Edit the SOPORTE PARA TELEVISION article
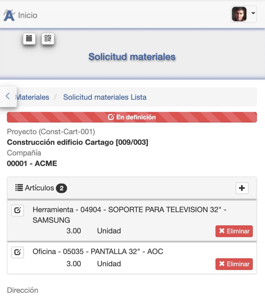Screen dimensions: 265x297 pyautogui.click(x=17, y=211)
